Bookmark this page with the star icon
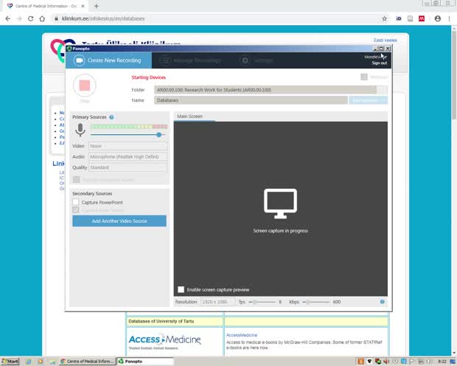457x366 pixels. [384, 18]
